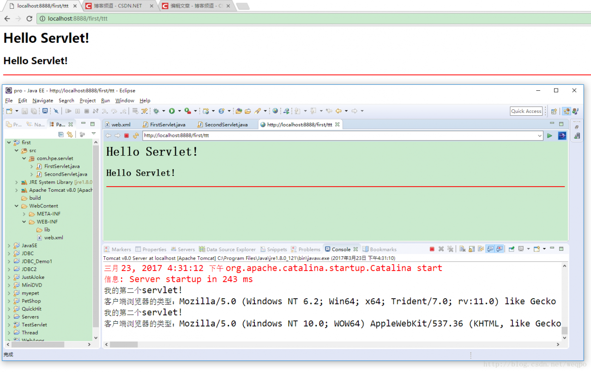Toggle show console on standard out change
This screenshot has height=372, width=591.
pos(490,249)
